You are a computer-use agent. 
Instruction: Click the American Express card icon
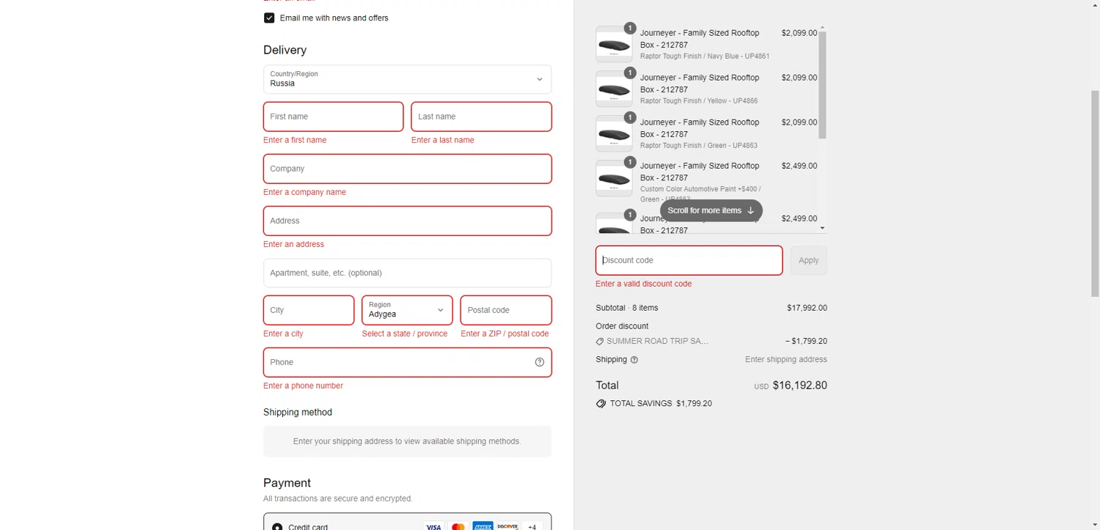click(x=483, y=526)
